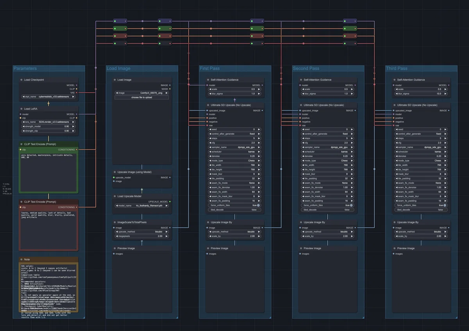The image size is (469, 331).
Task: Select the Second Pass group title
Action: pos(306,68)
